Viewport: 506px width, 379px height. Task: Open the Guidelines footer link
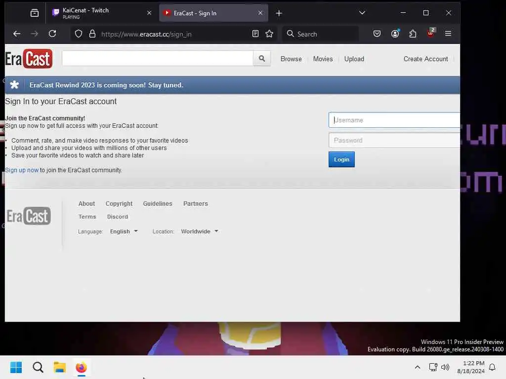[x=158, y=204]
